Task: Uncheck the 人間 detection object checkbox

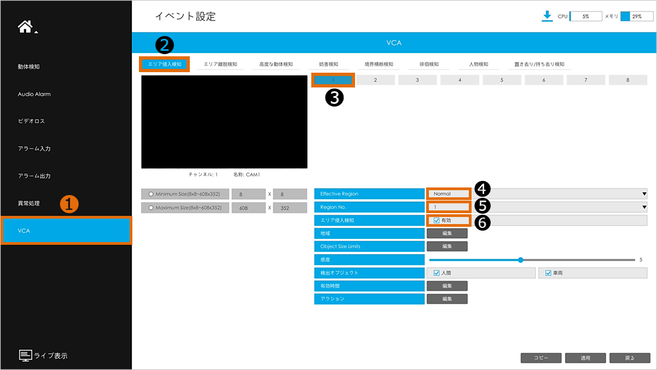Action: coord(437,273)
